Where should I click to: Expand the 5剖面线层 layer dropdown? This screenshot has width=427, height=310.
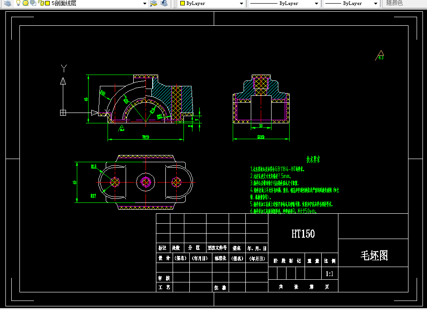(145, 4)
